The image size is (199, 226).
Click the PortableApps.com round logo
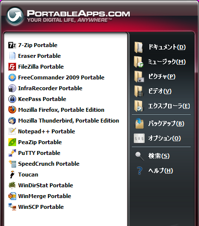tap(15, 16)
